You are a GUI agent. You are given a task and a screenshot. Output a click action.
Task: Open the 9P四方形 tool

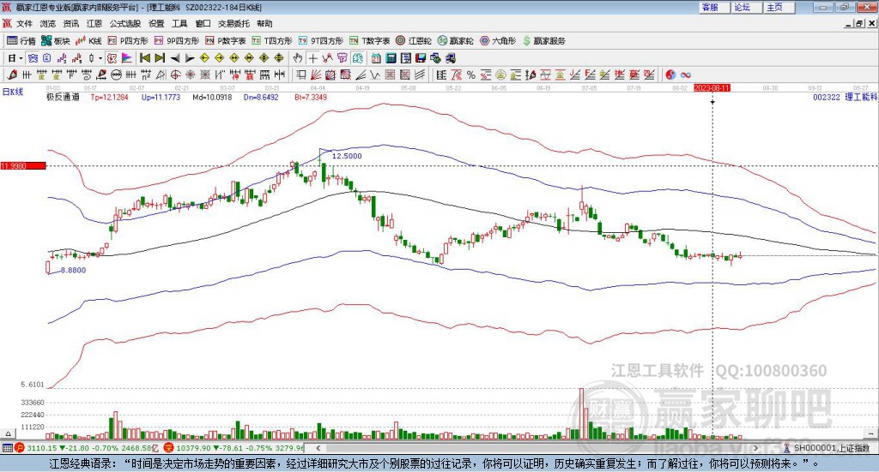(x=177, y=41)
